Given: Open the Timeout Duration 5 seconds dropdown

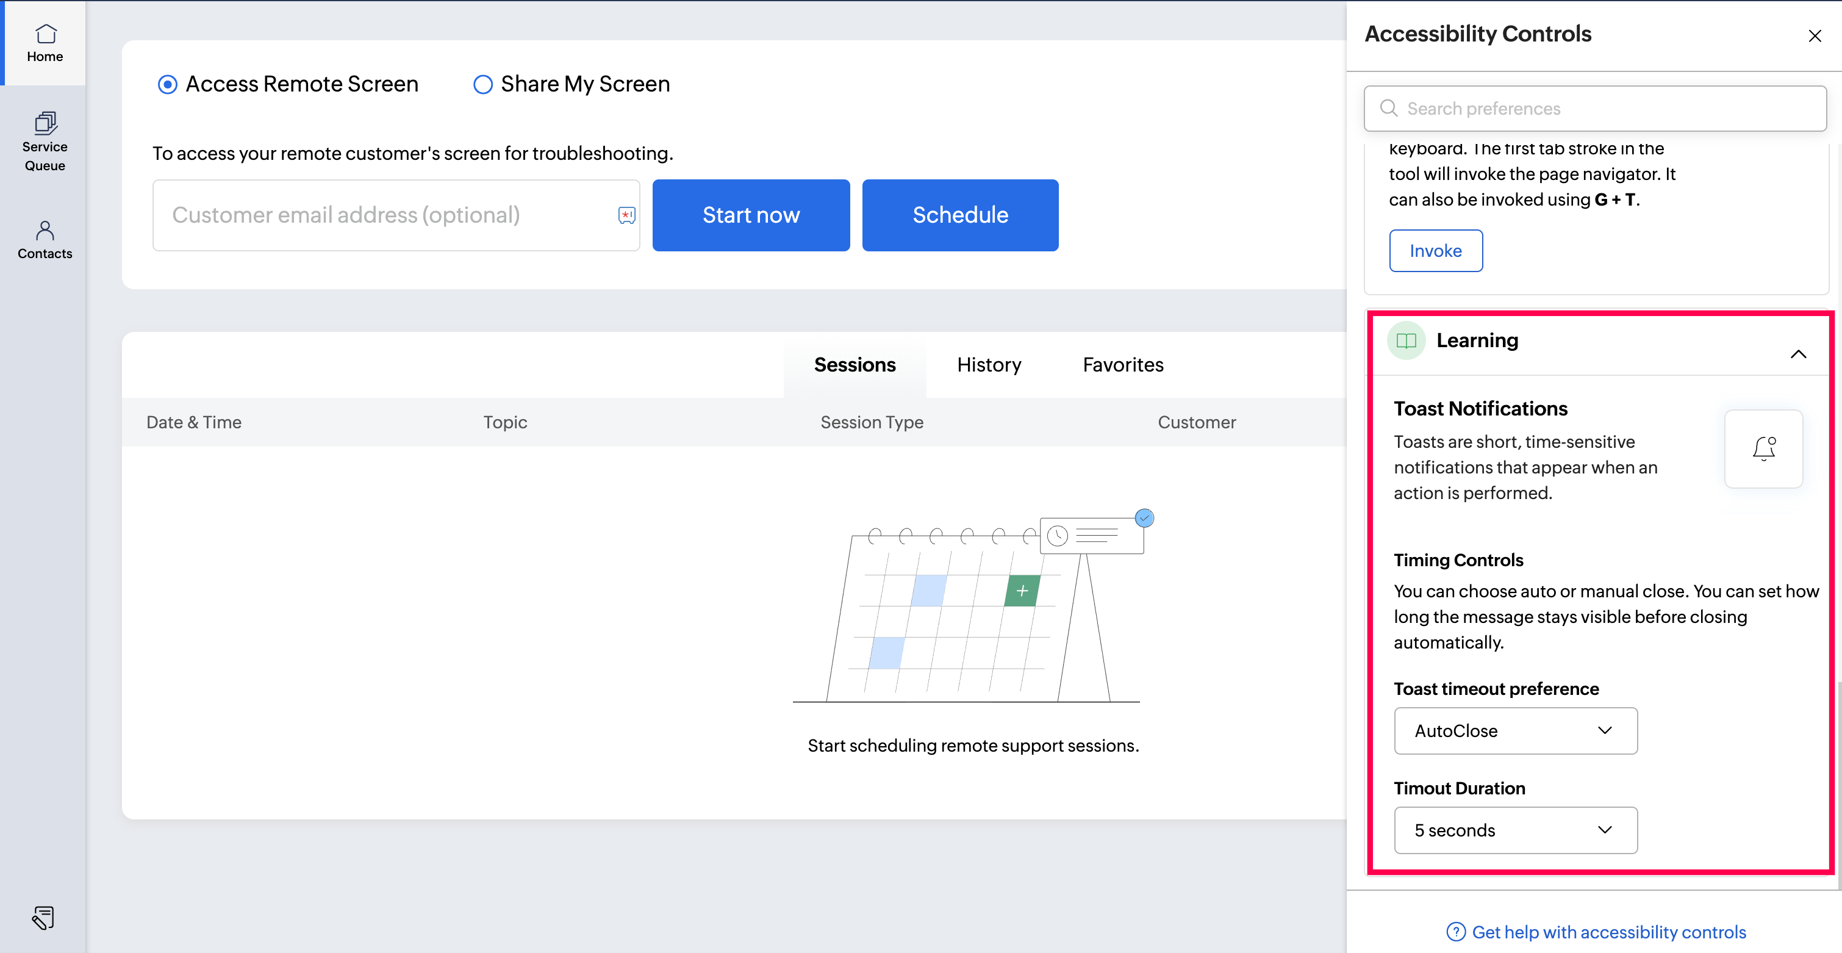Looking at the screenshot, I should click(x=1514, y=830).
